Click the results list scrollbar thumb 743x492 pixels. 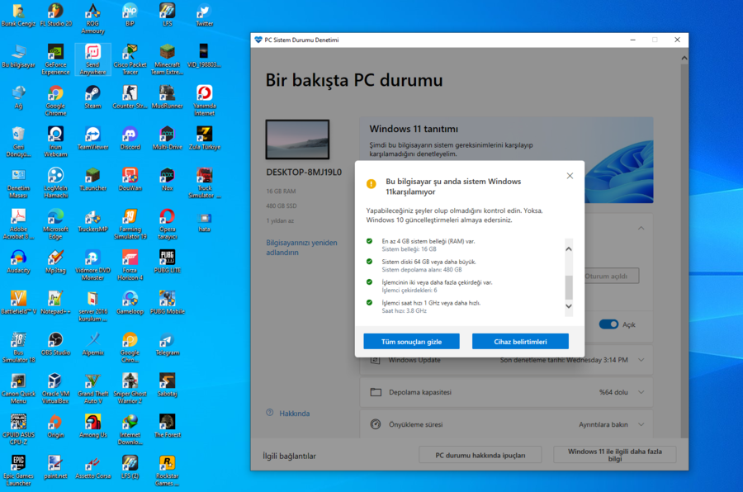click(569, 286)
